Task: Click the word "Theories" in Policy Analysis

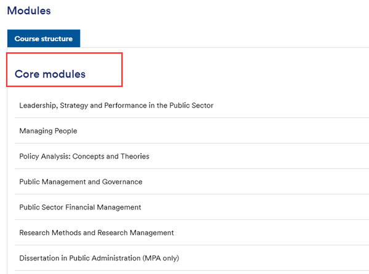Action: (135, 156)
